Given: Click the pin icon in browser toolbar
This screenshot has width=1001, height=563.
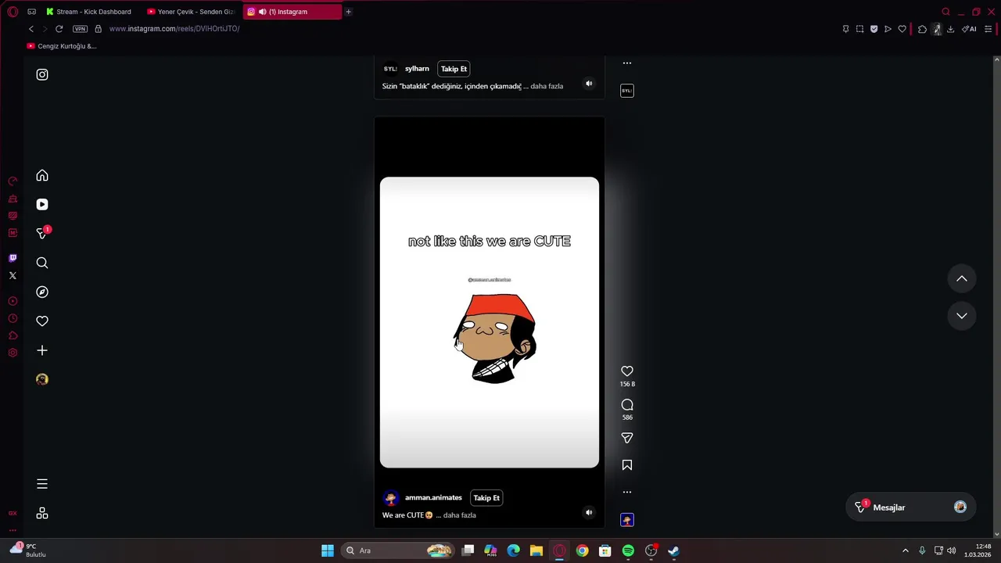Looking at the screenshot, I should pos(845,29).
